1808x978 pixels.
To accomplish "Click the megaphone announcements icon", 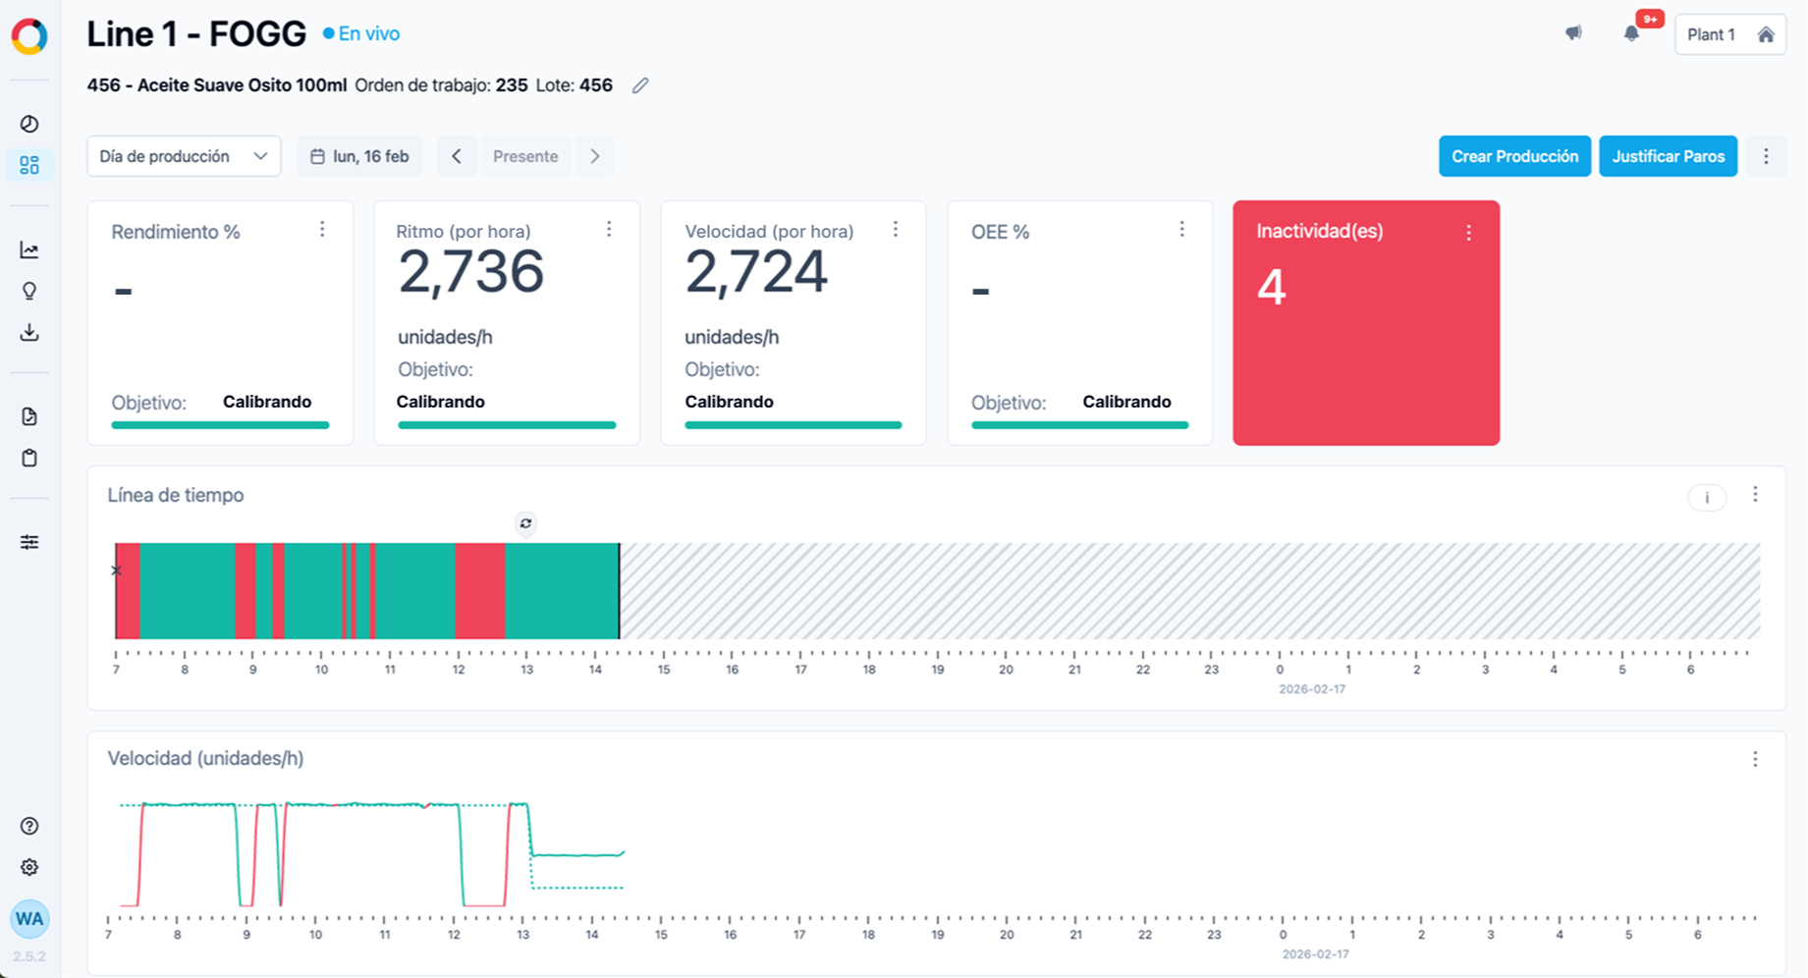I will click(1573, 33).
